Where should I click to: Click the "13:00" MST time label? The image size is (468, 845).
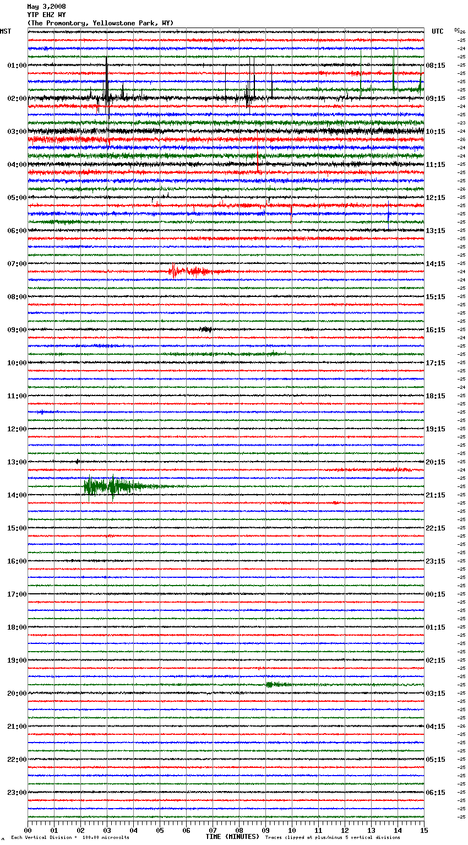[x=17, y=462]
